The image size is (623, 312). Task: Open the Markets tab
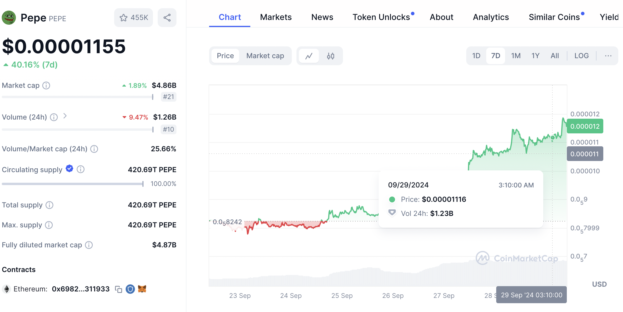(x=276, y=17)
